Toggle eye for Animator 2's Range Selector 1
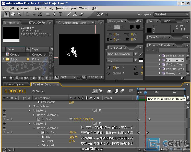This screenshot has width=191, height=152. 4,128
